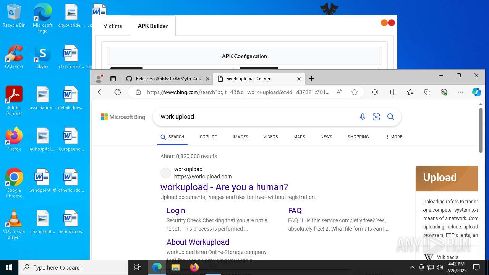The height and width of the screenshot is (275, 489).
Task: Open the About Workupload sitelink
Action: coord(198,242)
